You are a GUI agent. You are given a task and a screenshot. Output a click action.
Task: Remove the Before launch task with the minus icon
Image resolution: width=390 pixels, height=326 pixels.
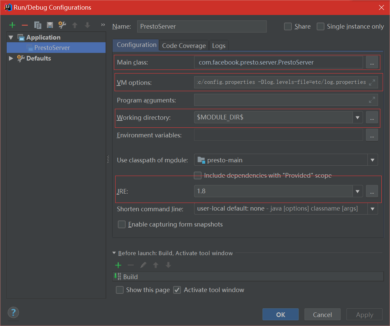131,265
